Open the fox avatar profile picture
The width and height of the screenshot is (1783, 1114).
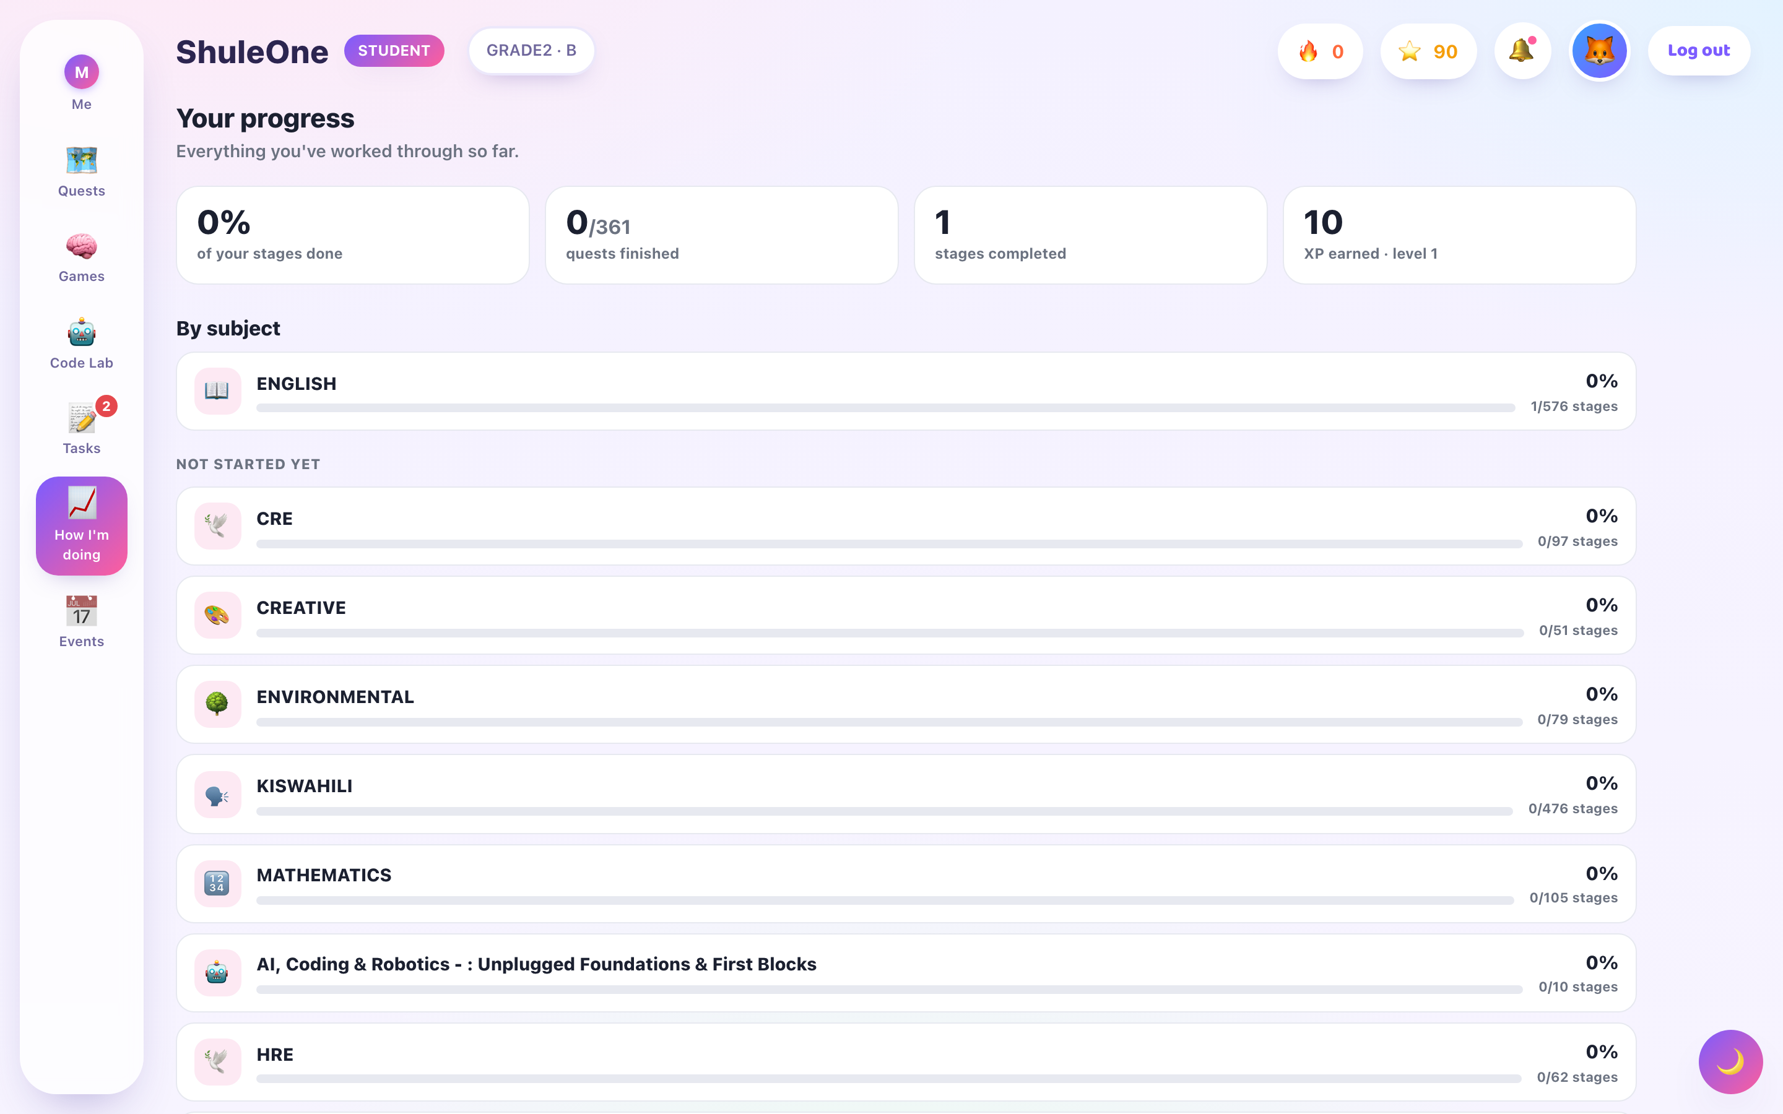1599,51
